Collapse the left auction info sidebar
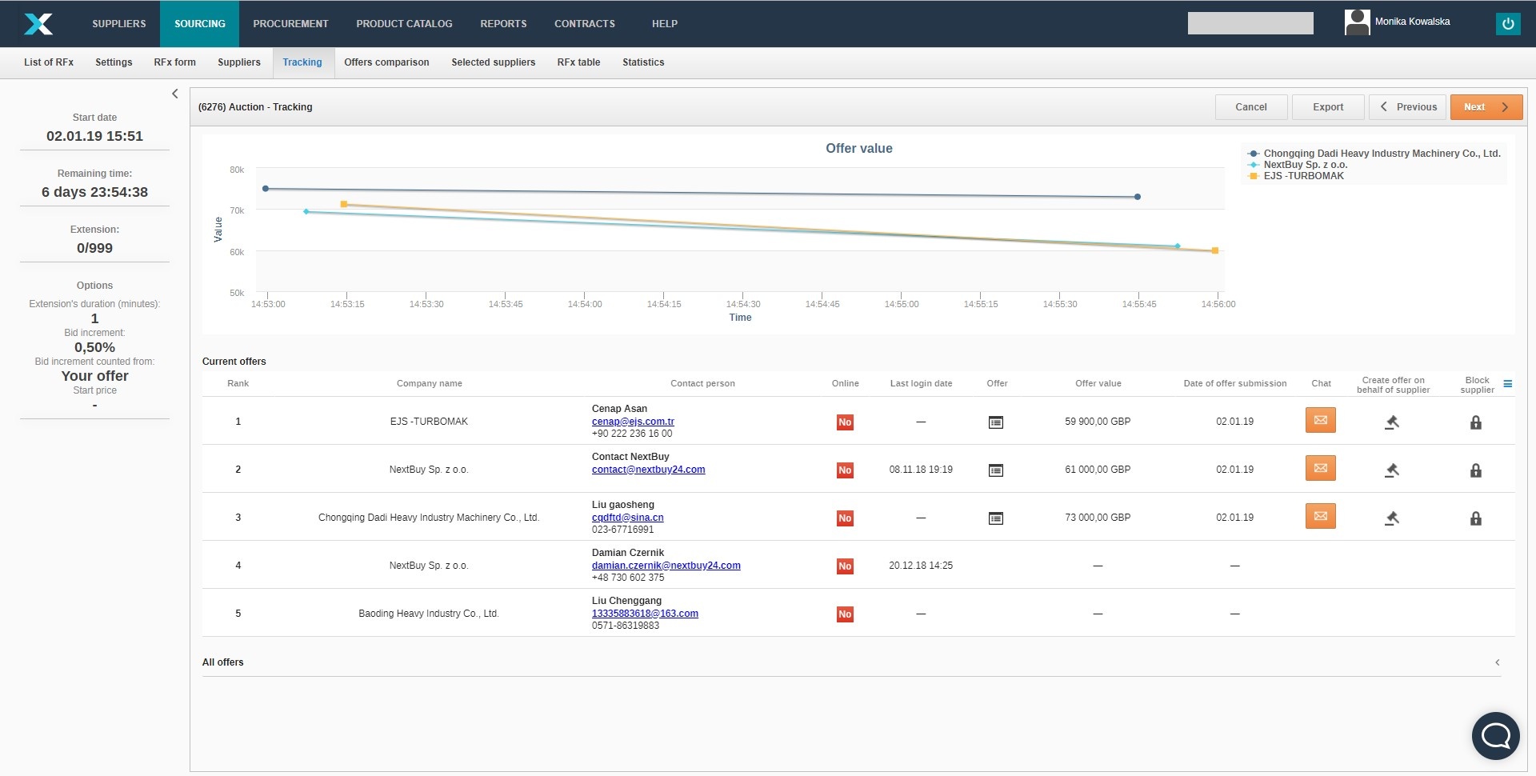Viewport: 1536px width, 776px height. [175, 94]
